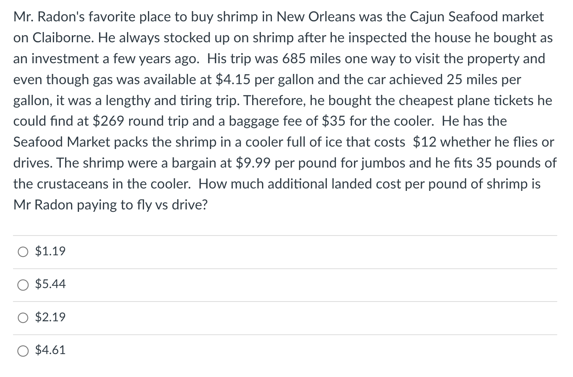The image size is (573, 377).
Task: Click the $4.61 answer label text
Action: pyautogui.click(x=51, y=350)
